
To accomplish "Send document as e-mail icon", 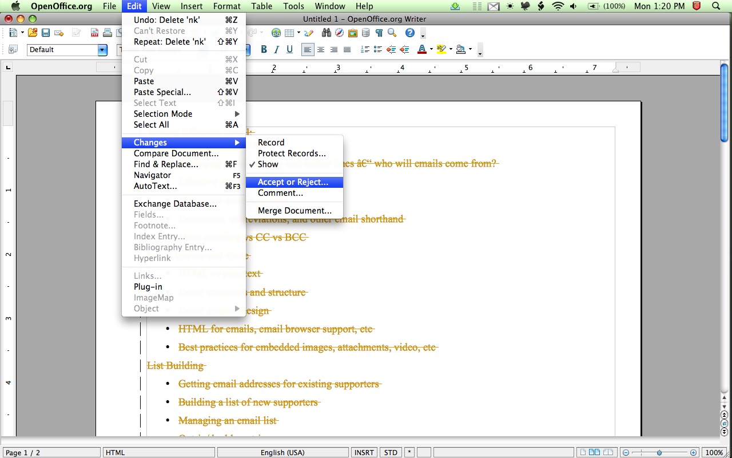I will (x=59, y=33).
